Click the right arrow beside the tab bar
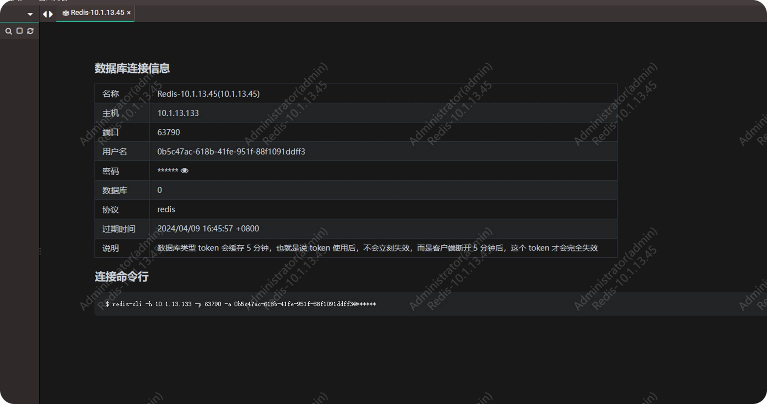The height and width of the screenshot is (404, 767). pos(51,14)
